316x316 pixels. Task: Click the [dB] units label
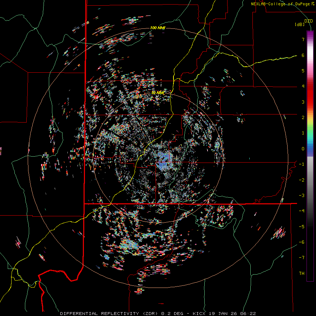coord(299,24)
